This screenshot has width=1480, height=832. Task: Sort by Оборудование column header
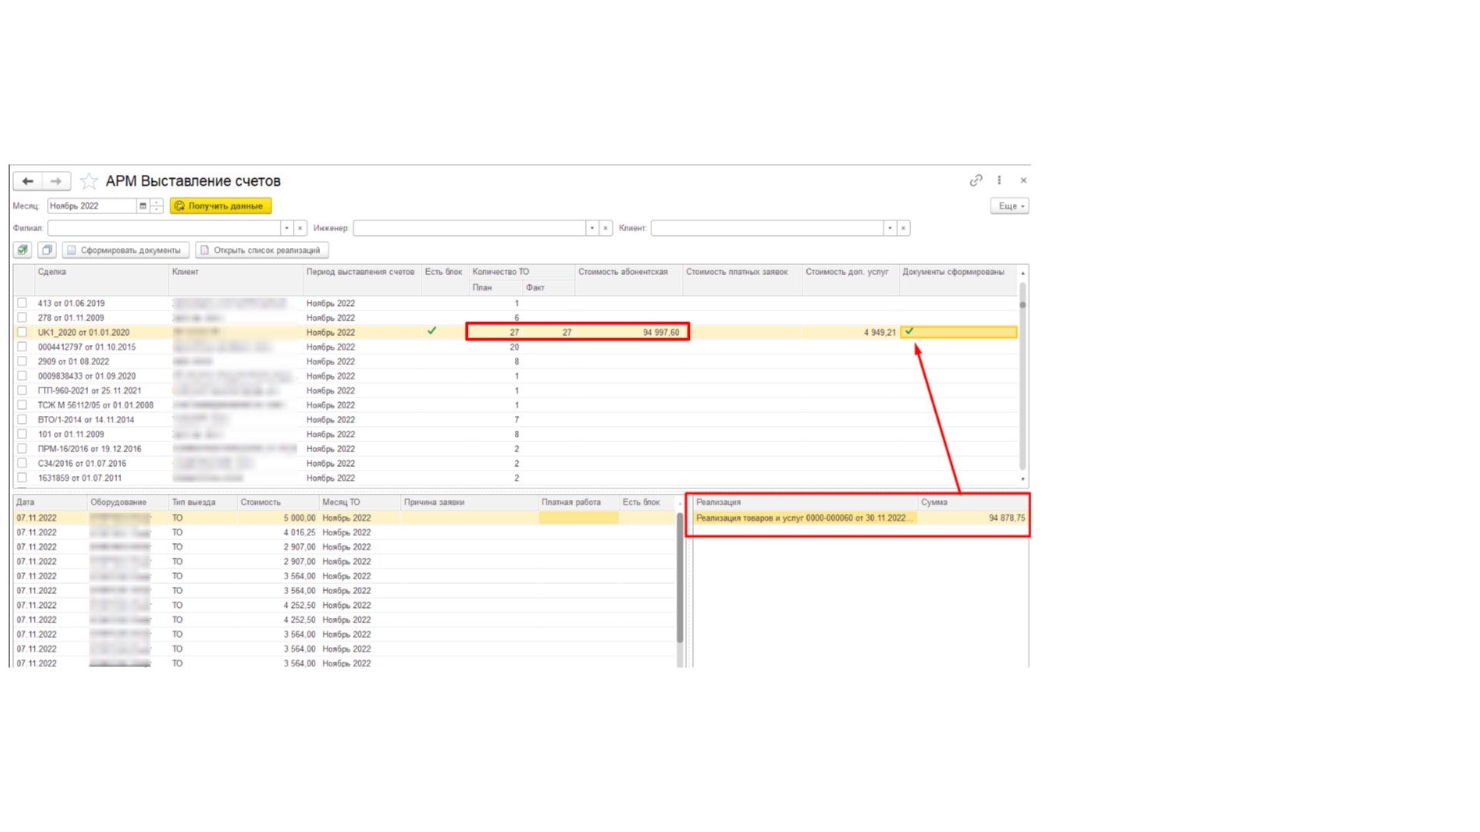[x=127, y=502]
